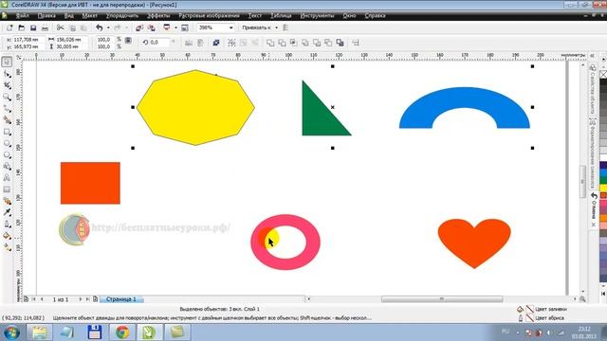Click the Open folder toolbar icon
This screenshot has width=607, height=341.
pos(22,27)
